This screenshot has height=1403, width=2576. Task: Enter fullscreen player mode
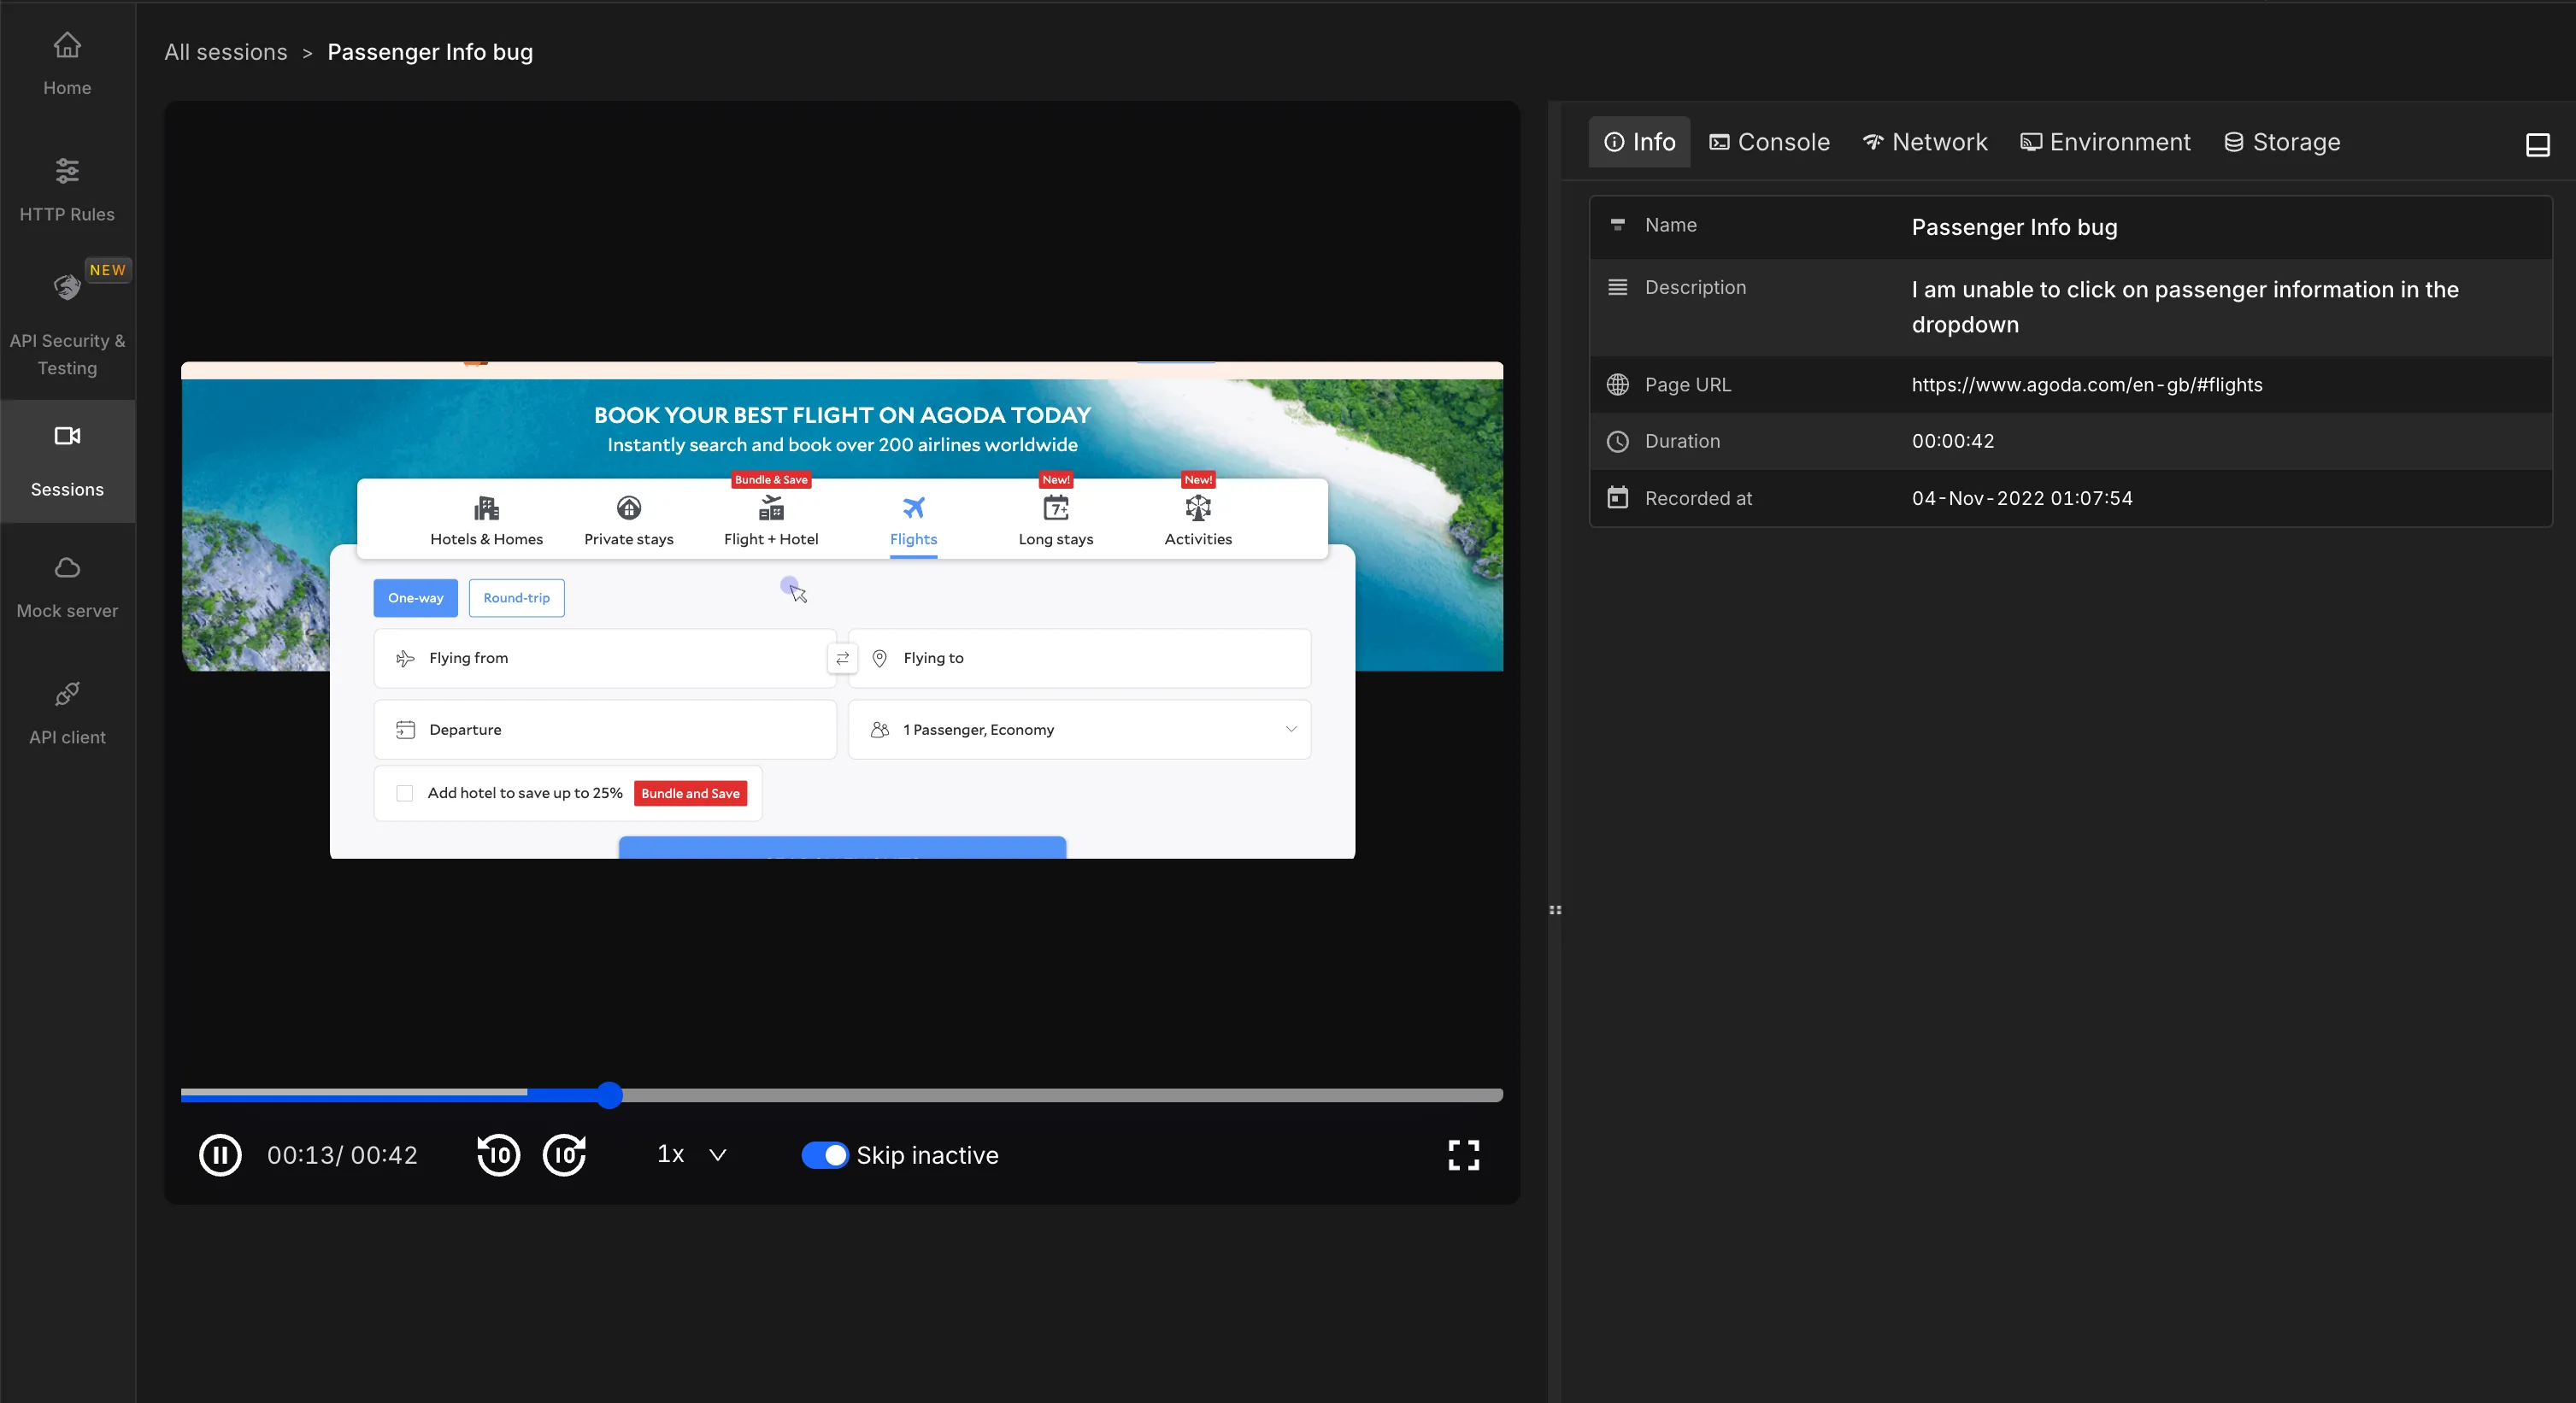pos(1463,1155)
